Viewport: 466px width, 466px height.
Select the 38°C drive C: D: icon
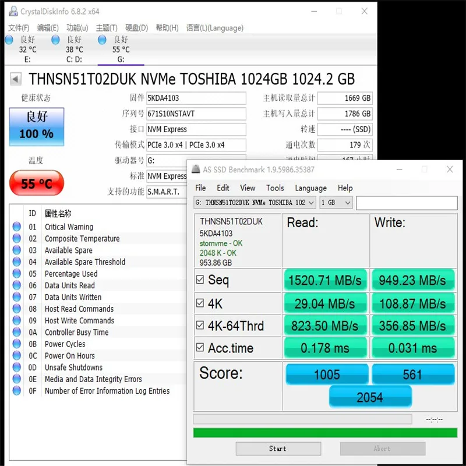coord(55,40)
